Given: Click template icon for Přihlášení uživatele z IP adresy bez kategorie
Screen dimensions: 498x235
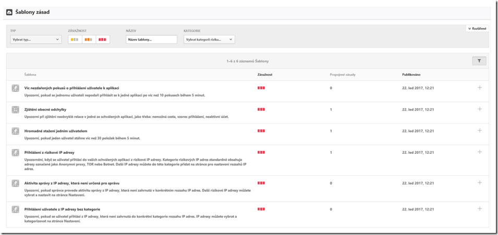Looking at the screenshot, I should point(15,210).
